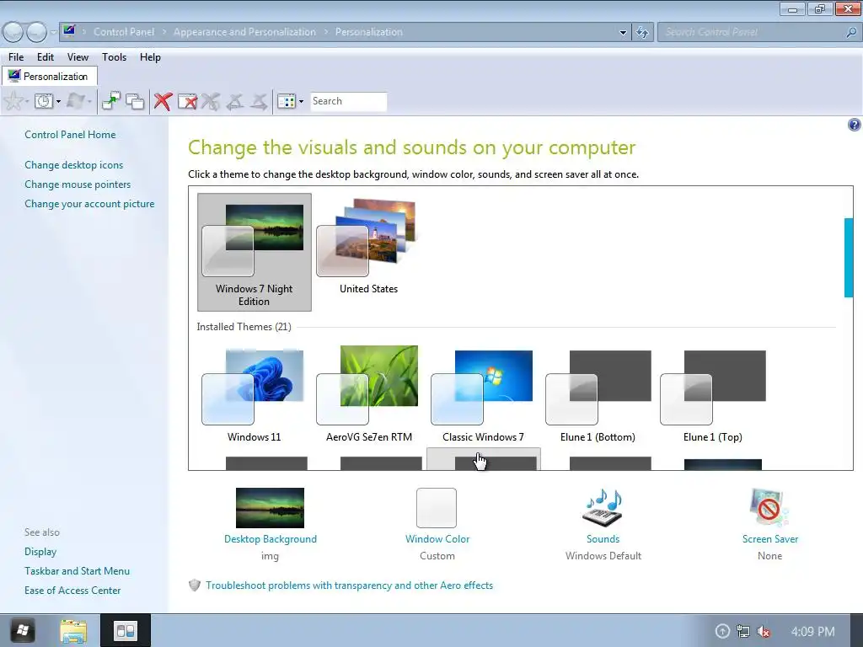Image resolution: width=863 pixels, height=647 pixels.
Task: Open Ease of Access Center link
Action: click(x=72, y=591)
